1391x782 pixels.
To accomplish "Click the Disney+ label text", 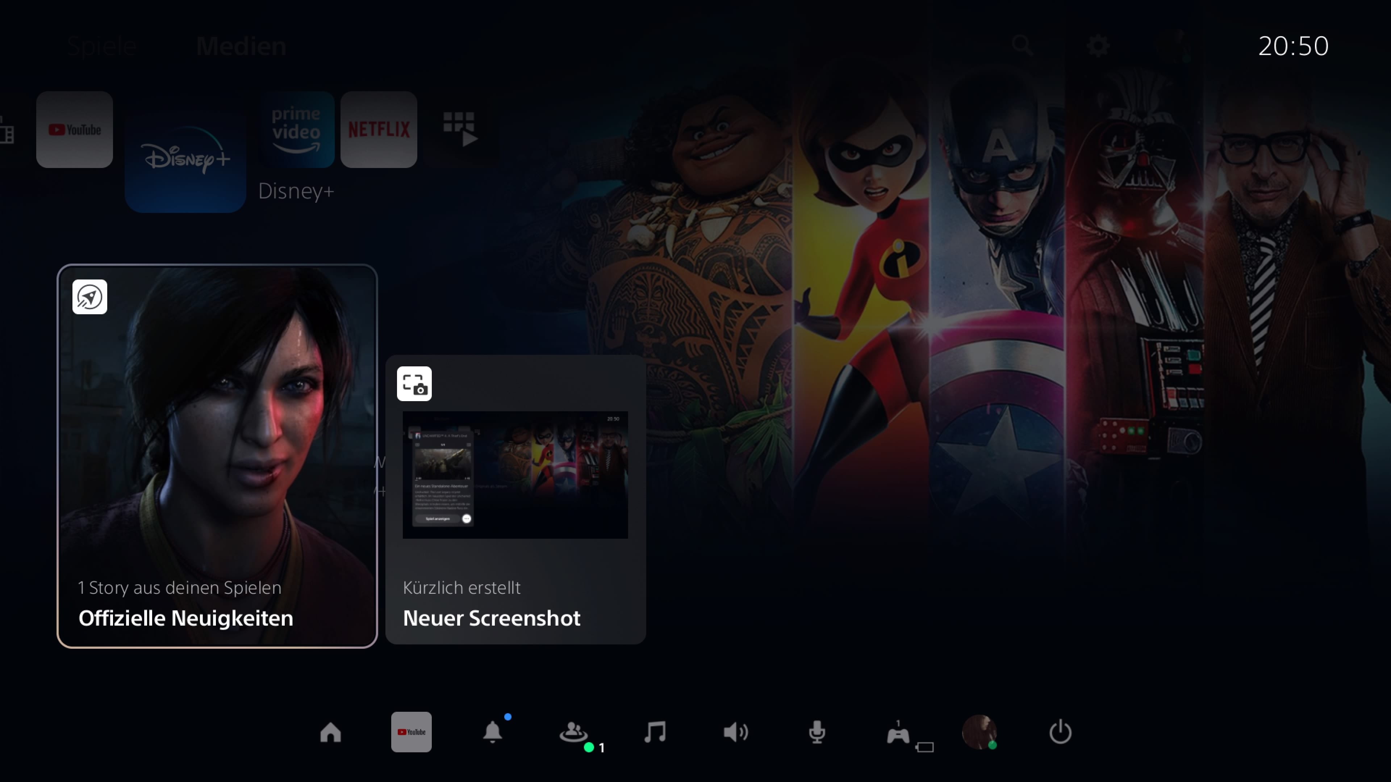I will pyautogui.click(x=296, y=191).
